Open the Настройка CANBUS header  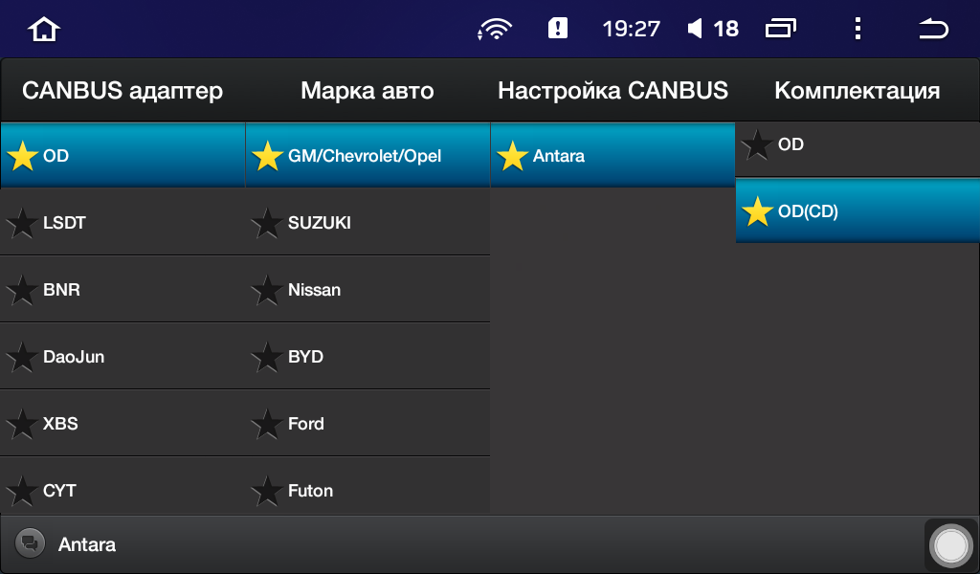[x=612, y=91]
